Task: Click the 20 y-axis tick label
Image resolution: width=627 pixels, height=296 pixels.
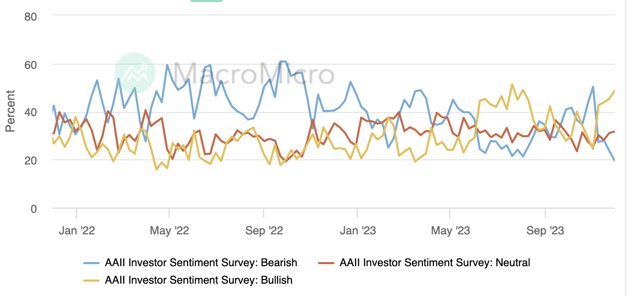Action: [x=30, y=160]
